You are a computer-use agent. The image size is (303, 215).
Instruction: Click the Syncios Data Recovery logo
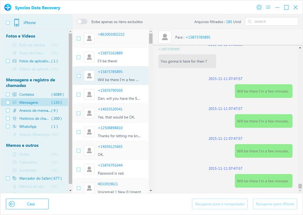[x=8, y=7]
